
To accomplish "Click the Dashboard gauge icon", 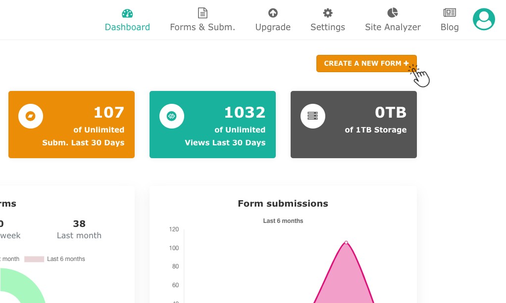I will 127,13.
